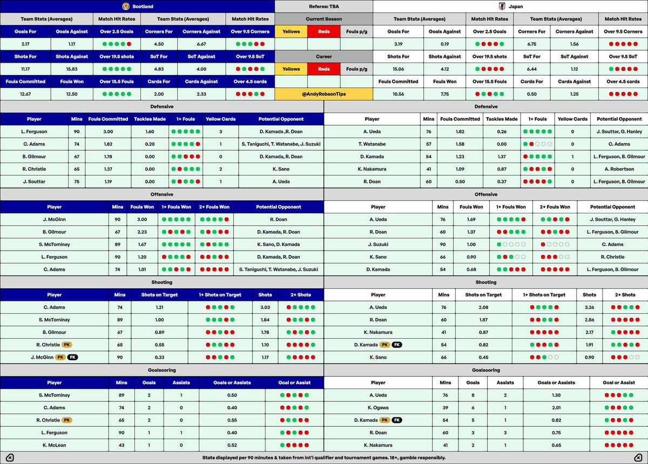Click K. Sano in Japan Shooting table
The width and height of the screenshot is (648, 464).
tap(378, 358)
